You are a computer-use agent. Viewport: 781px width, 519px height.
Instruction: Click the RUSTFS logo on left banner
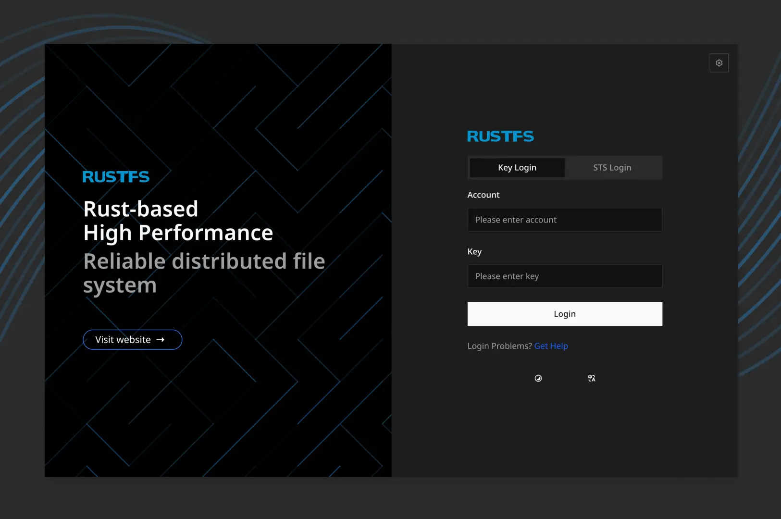116,177
